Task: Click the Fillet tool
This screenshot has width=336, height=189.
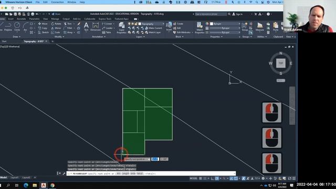Action: pos(68,28)
